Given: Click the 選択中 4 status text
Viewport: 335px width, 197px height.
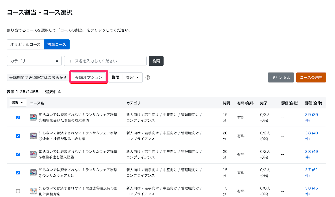Looking at the screenshot, I should [x=53, y=92].
